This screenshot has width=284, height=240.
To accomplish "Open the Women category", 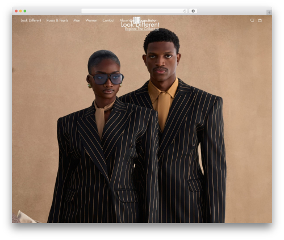I will click(x=91, y=20).
